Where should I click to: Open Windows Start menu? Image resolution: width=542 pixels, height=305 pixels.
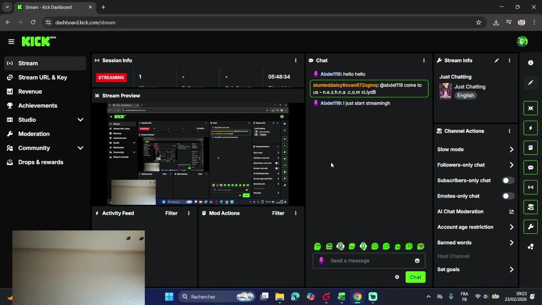(169, 297)
